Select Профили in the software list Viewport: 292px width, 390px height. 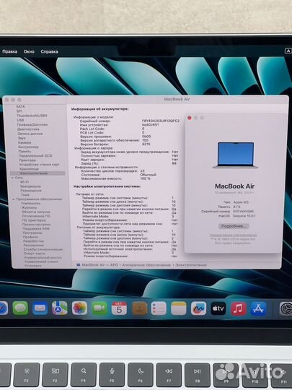pos(30,237)
